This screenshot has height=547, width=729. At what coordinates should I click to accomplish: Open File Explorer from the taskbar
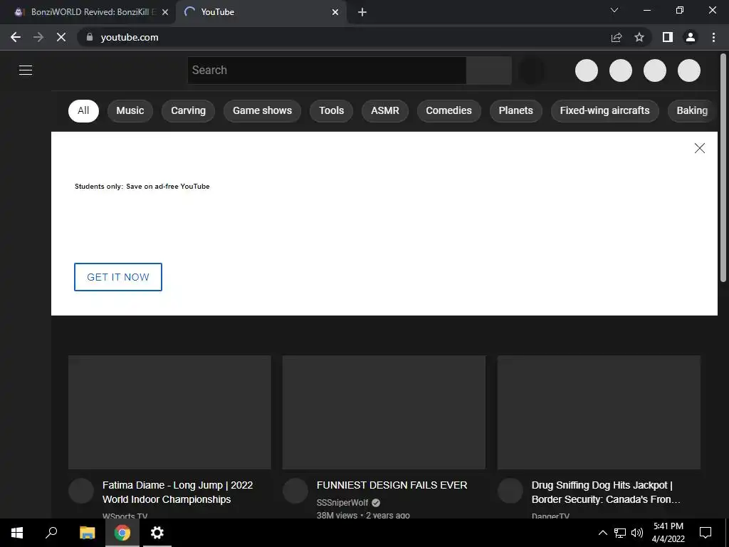coord(87,533)
